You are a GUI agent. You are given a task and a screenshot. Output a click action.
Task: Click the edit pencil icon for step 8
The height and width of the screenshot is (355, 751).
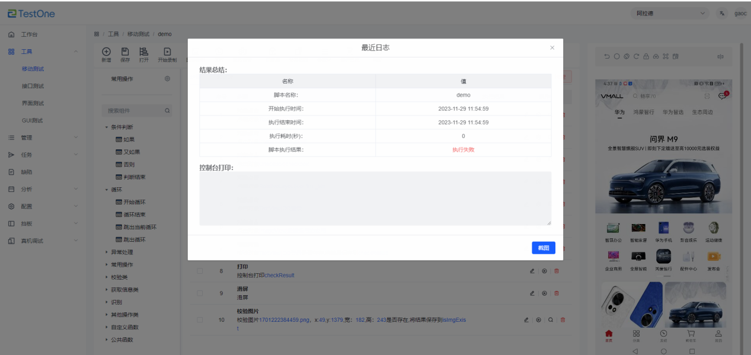tap(532, 271)
